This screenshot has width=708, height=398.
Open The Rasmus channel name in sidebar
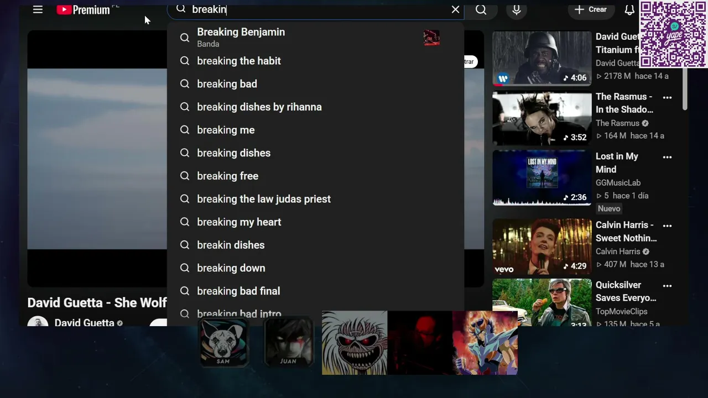617,123
